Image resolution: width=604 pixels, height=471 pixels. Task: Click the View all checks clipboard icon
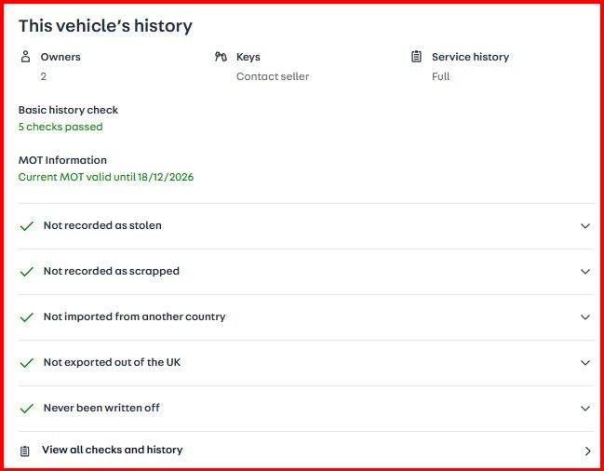pos(26,451)
